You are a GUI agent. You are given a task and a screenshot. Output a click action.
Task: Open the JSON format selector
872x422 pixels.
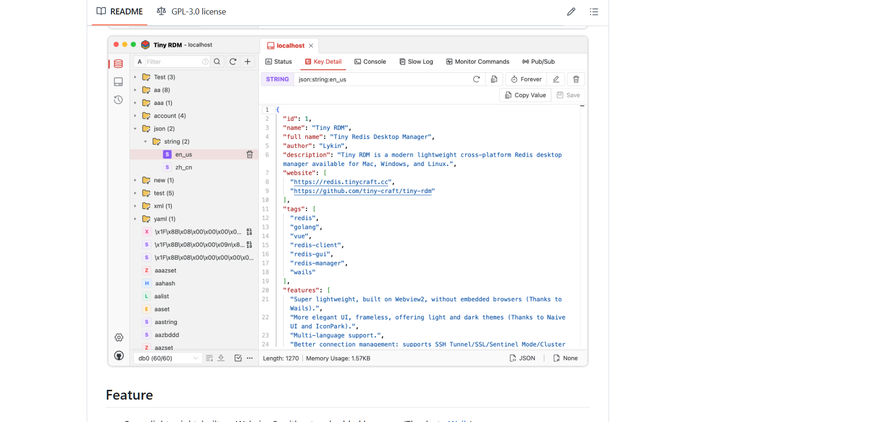pos(522,358)
